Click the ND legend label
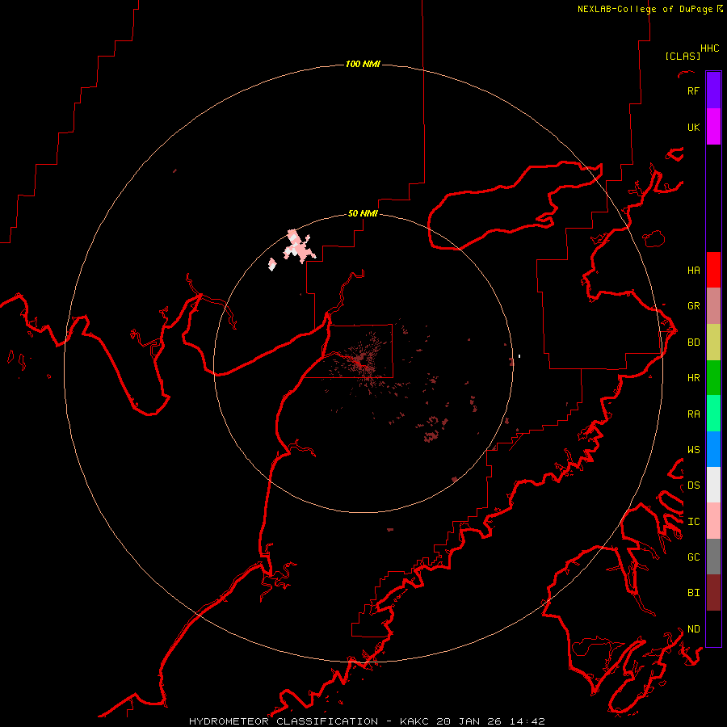 coord(693,628)
